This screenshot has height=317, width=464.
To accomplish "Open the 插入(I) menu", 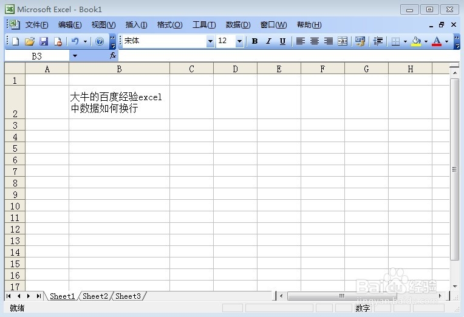I will click(136, 25).
